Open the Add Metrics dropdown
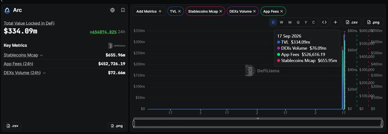The image size is (388, 134). (x=149, y=11)
